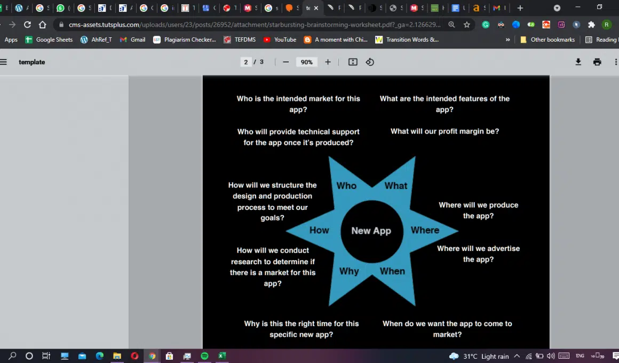Open the Plagiarism Checker bookmark
Image resolution: width=619 pixels, height=363 pixels.
(185, 40)
